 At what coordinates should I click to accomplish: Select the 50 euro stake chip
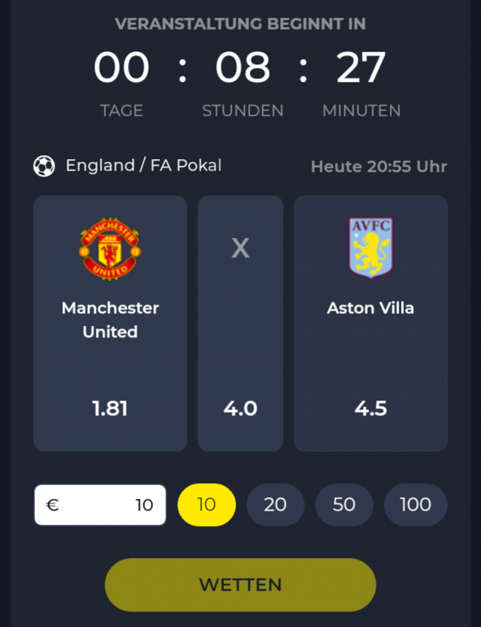(344, 505)
